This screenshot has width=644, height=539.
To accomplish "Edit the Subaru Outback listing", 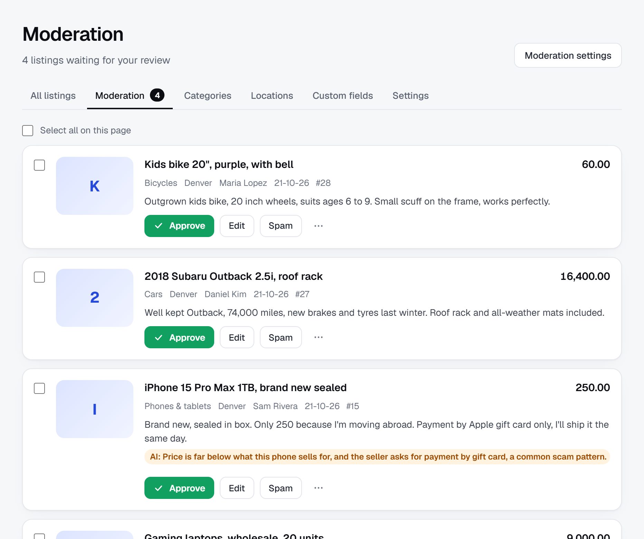I will click(x=237, y=337).
